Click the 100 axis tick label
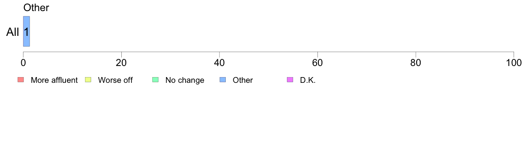Image resolution: width=526 pixels, height=163 pixels. [x=514, y=62]
